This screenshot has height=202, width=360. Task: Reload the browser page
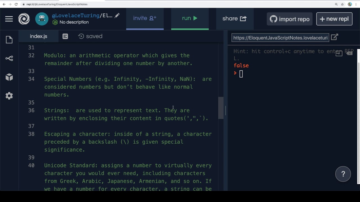pos(16,4)
